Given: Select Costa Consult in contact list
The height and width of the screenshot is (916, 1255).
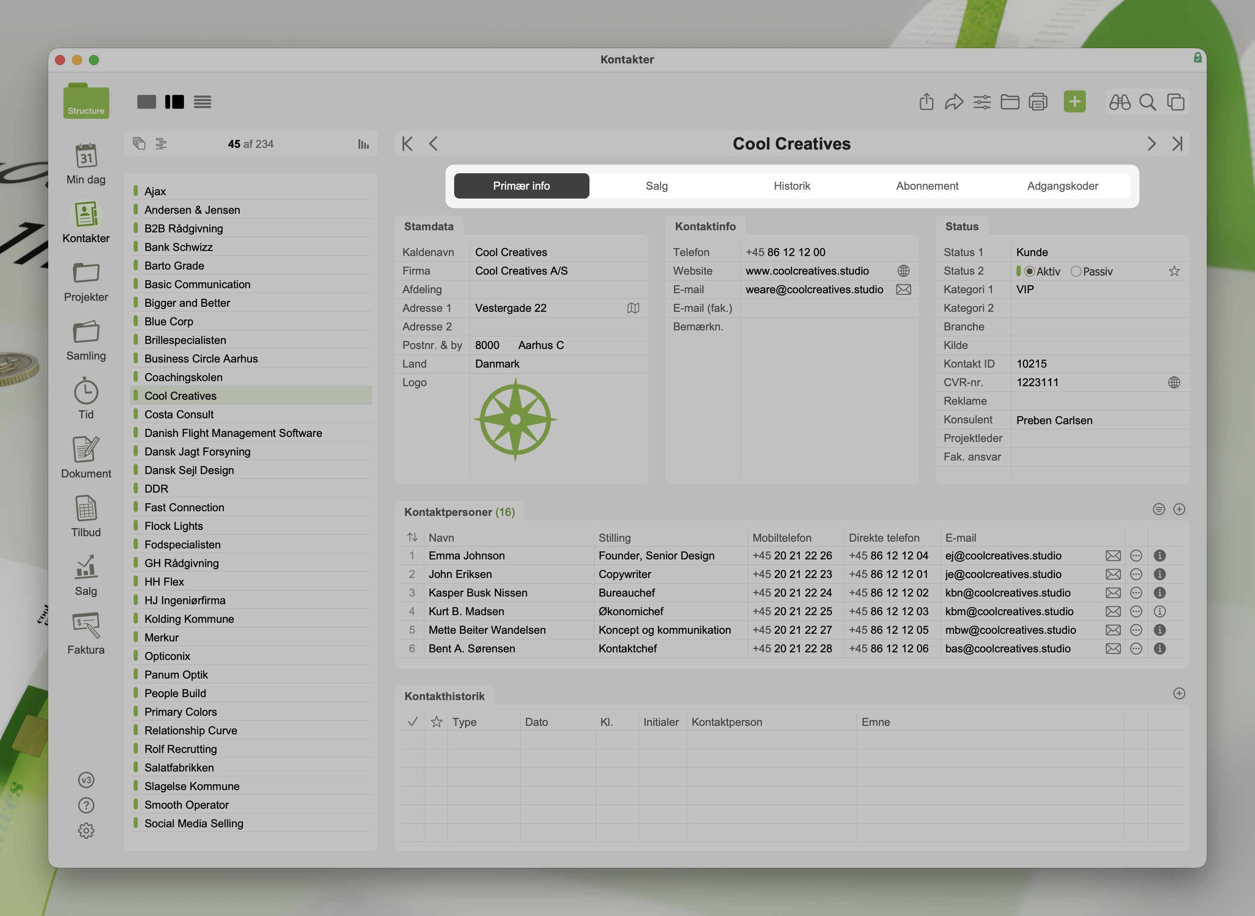Looking at the screenshot, I should click(x=179, y=414).
